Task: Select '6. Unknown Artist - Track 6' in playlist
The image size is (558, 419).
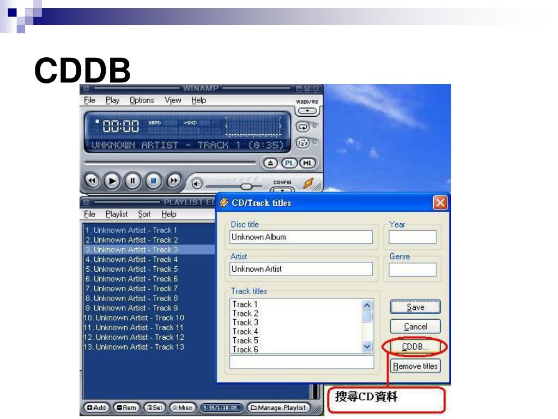Action: tap(149, 279)
